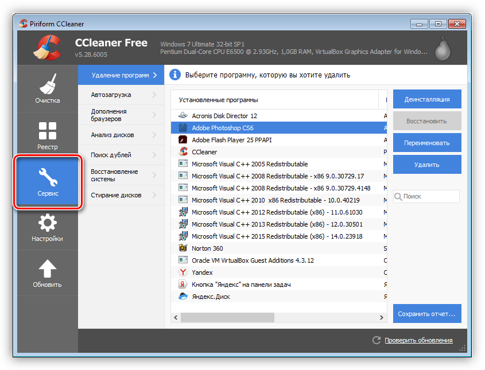Click the Яндекс.Диск program icon

click(183, 297)
